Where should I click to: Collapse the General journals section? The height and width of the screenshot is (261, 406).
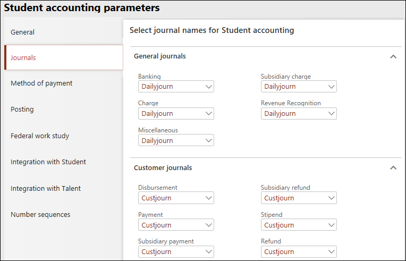click(x=393, y=56)
